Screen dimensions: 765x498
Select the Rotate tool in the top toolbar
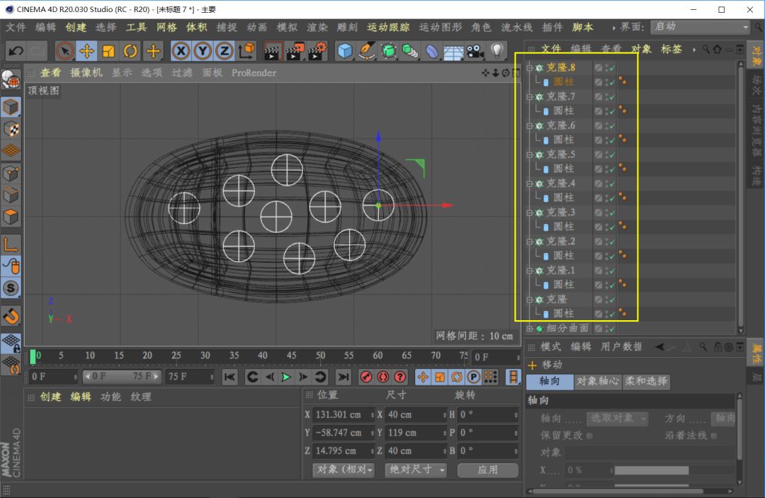[x=130, y=51]
